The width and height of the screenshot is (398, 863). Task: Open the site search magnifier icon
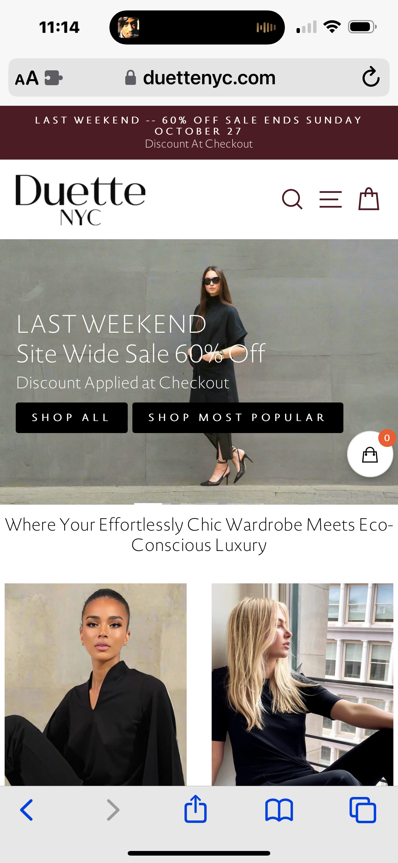tap(292, 199)
